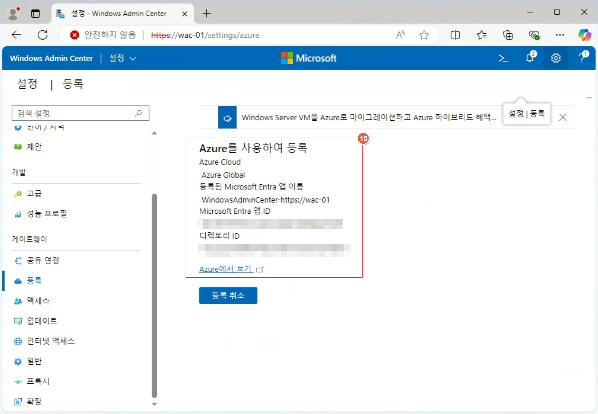Image resolution: width=598 pixels, height=414 pixels.
Task: Click the Azure migration banner icon
Action: [227, 117]
